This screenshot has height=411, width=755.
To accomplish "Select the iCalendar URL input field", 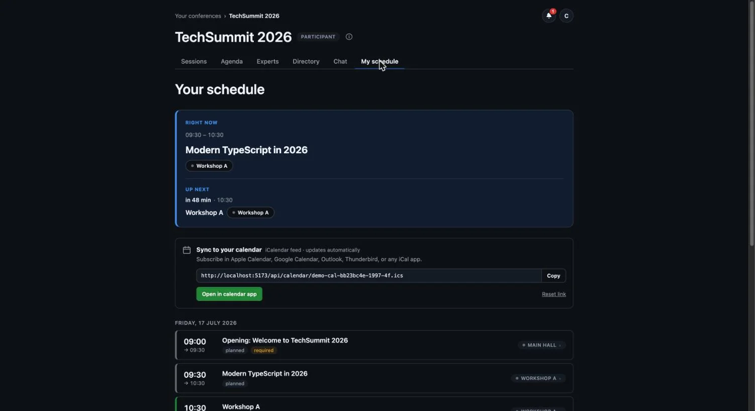I will [368, 275].
